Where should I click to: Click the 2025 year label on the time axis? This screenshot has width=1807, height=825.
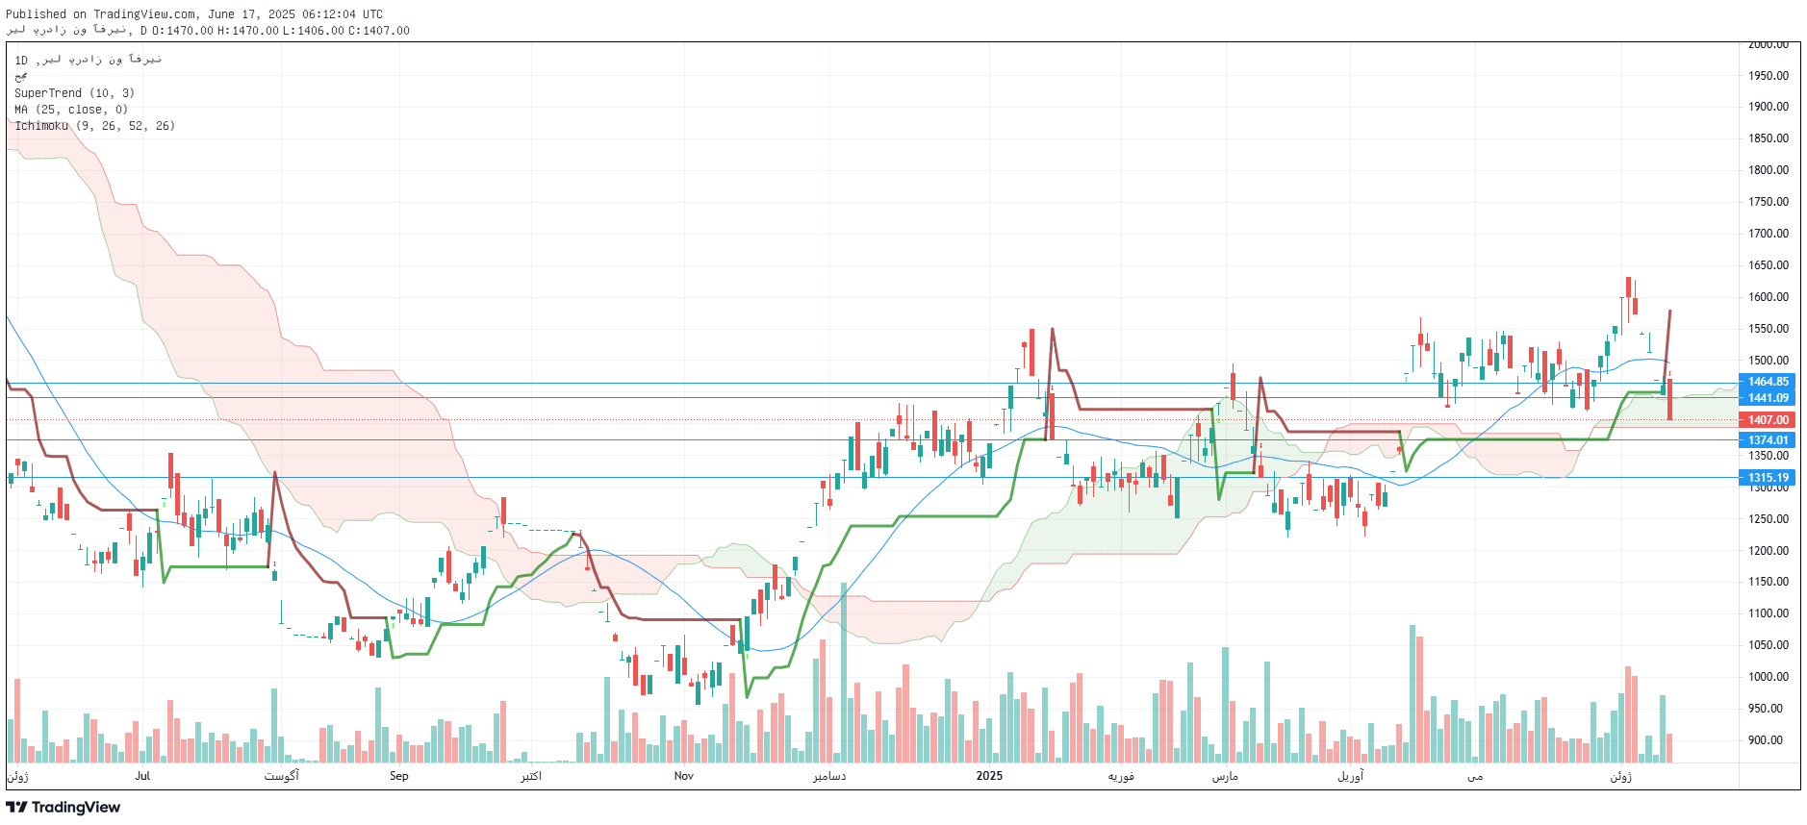click(989, 776)
